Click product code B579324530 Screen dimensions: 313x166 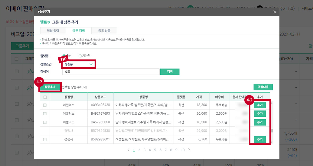click(x=100, y=131)
